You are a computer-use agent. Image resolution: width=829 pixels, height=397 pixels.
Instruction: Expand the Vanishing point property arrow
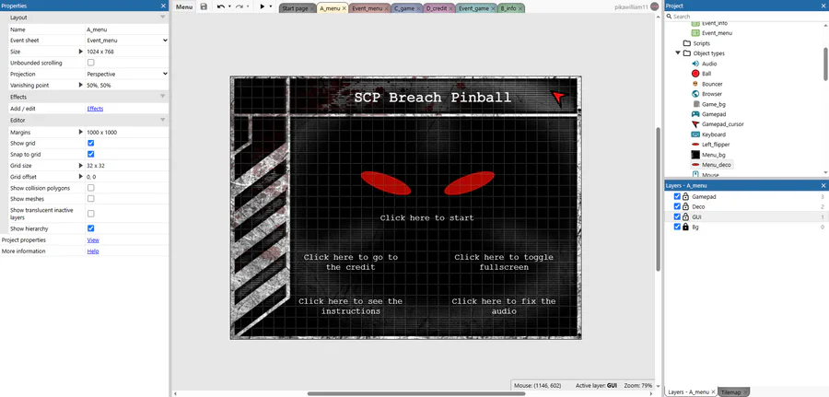pos(81,85)
